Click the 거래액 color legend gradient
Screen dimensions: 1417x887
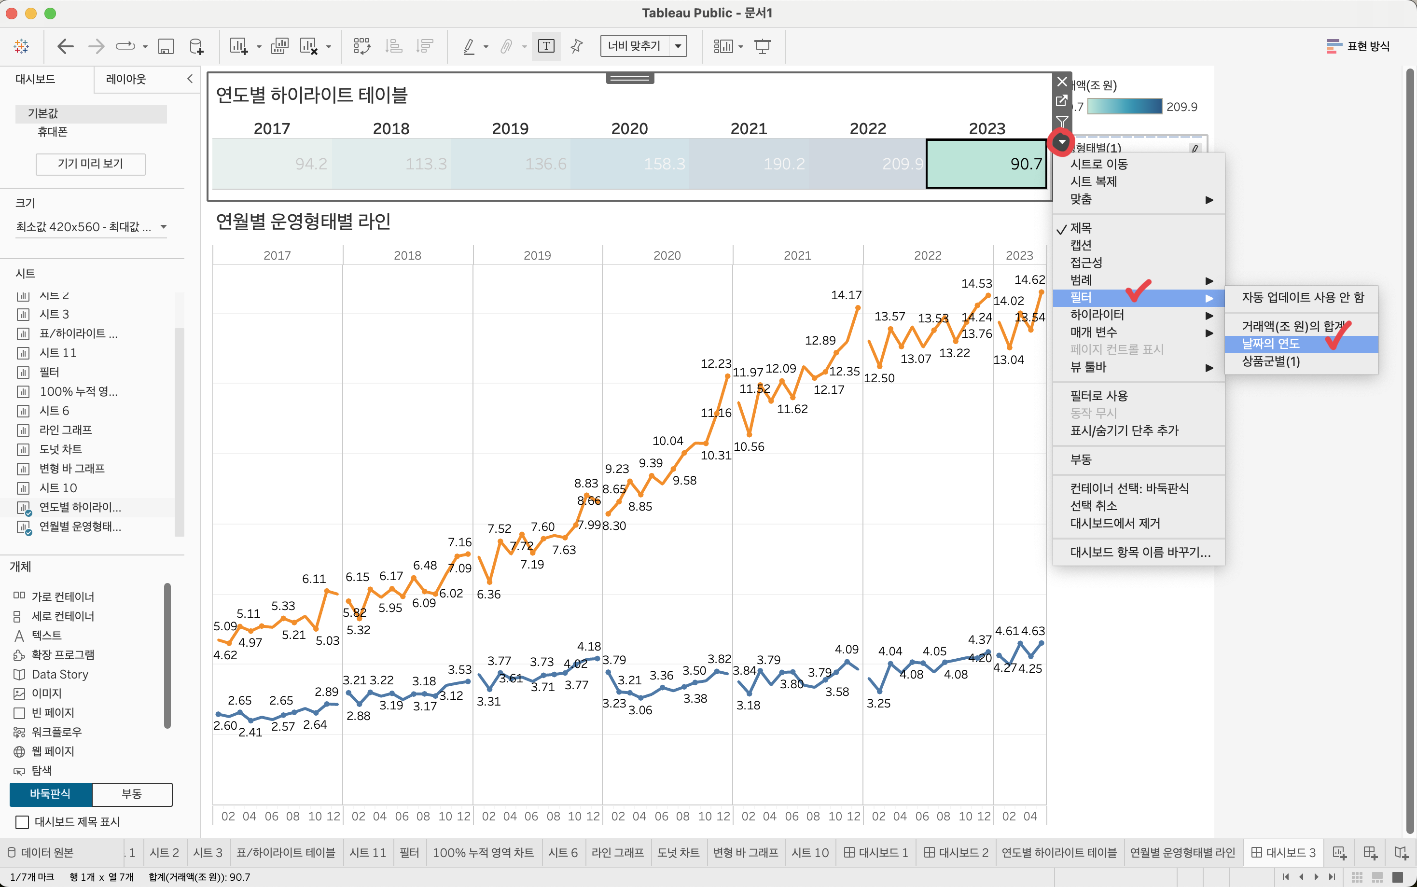(x=1124, y=107)
